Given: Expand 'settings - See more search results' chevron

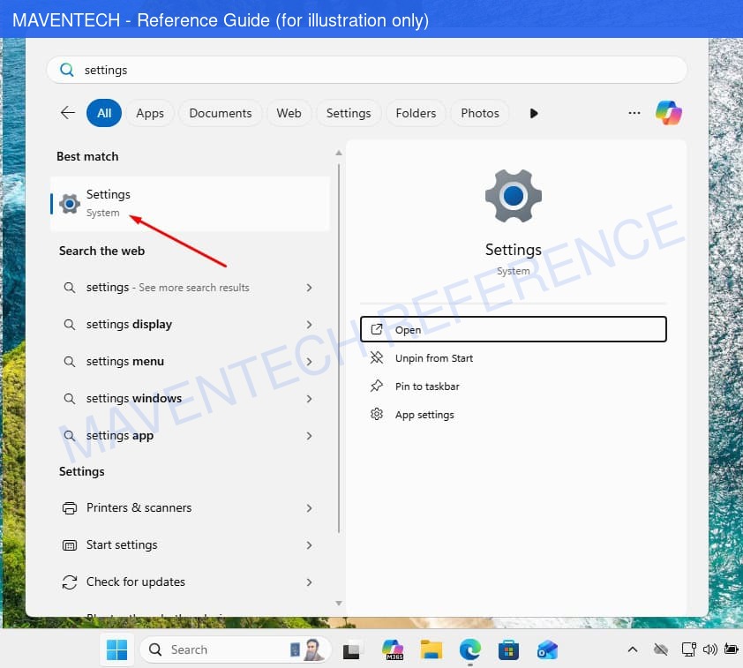Looking at the screenshot, I should tap(309, 288).
